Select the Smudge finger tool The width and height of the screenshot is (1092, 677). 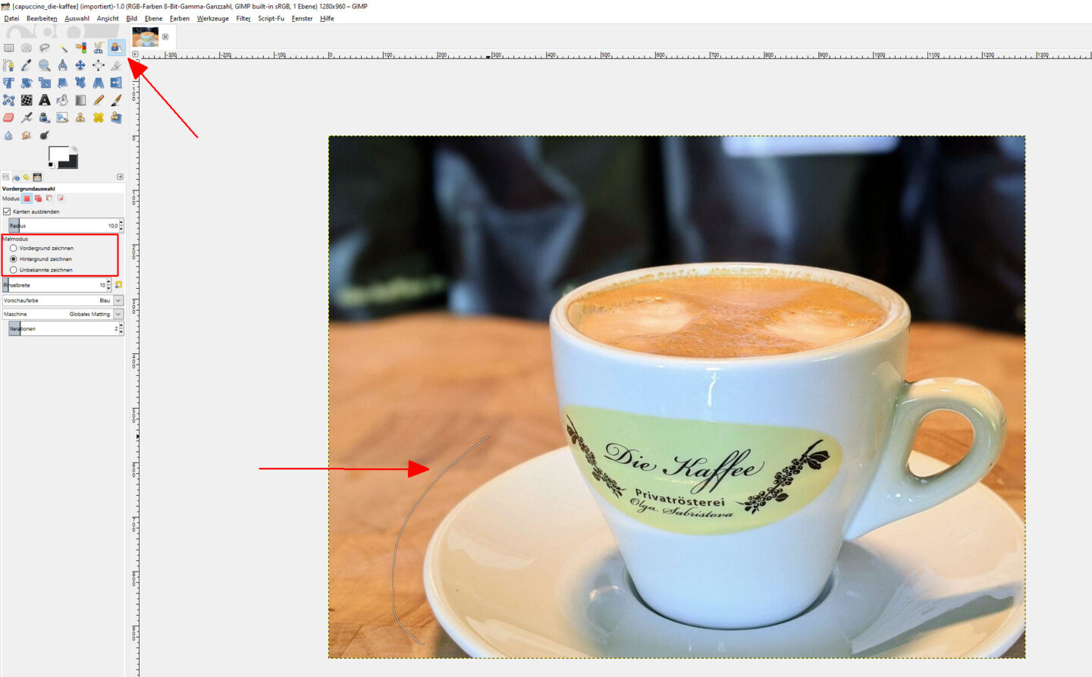27,136
